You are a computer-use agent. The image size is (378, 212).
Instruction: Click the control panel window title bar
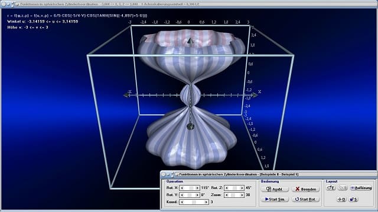(268, 174)
